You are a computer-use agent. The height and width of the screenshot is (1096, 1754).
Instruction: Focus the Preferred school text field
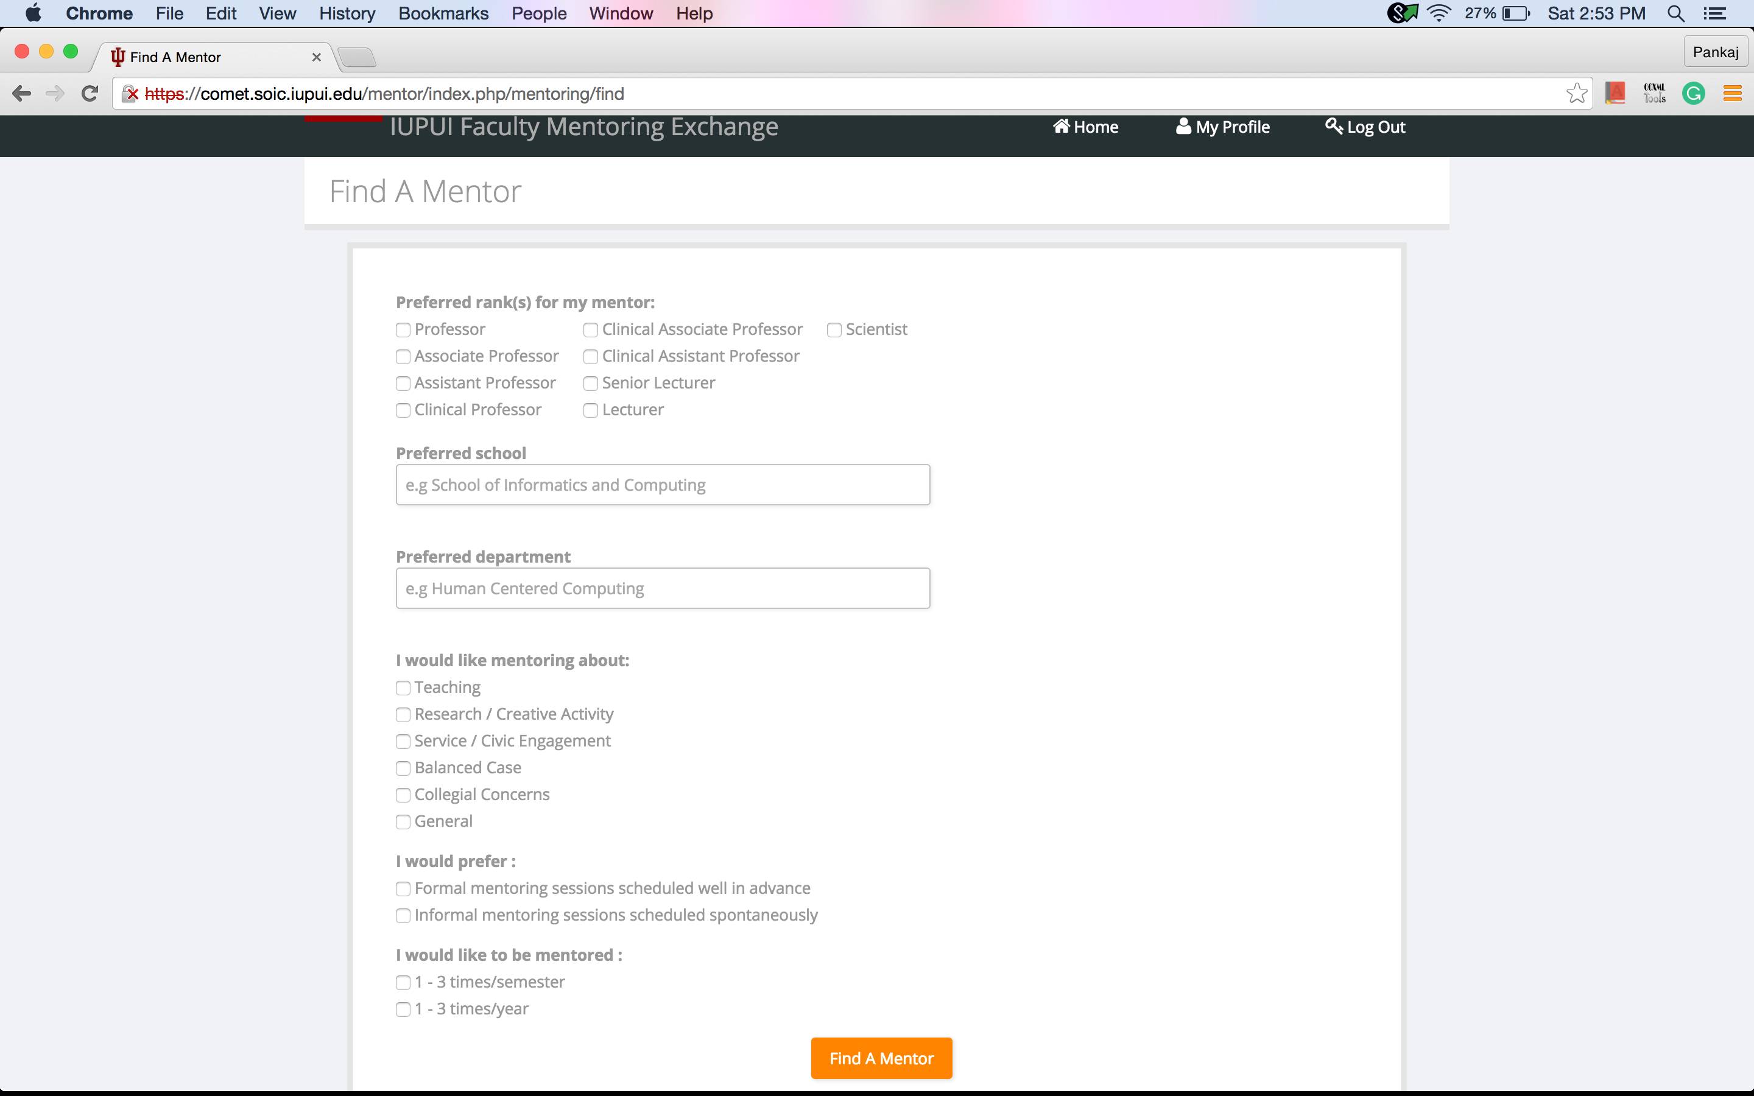coord(663,485)
